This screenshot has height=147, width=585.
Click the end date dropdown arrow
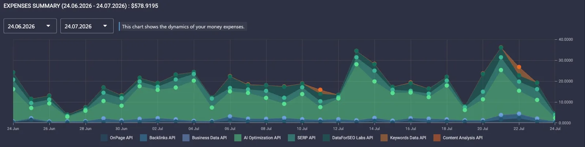(105, 26)
